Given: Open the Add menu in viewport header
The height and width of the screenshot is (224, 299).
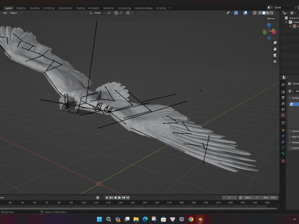Looking at the screenshot, I should pos(5,13).
